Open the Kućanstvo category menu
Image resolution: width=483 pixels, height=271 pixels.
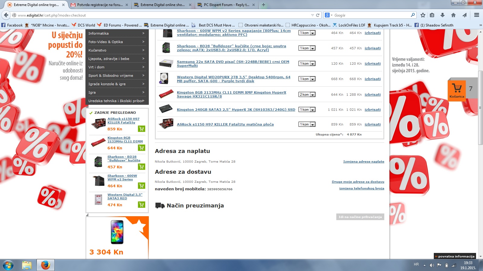pyautogui.click(x=117, y=50)
